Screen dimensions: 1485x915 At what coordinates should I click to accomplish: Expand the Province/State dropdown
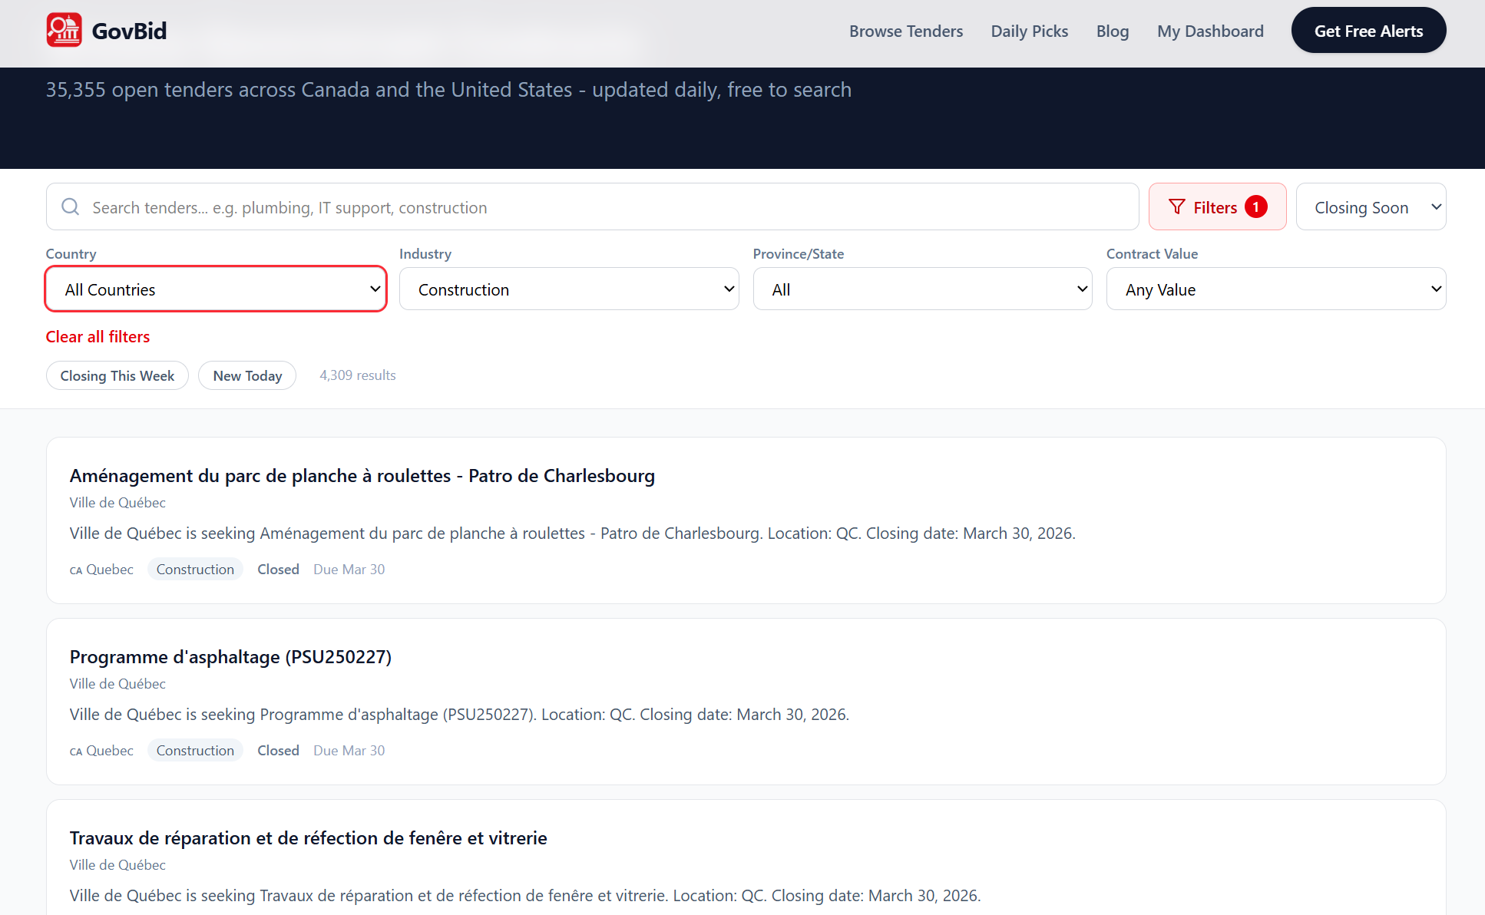pos(922,289)
